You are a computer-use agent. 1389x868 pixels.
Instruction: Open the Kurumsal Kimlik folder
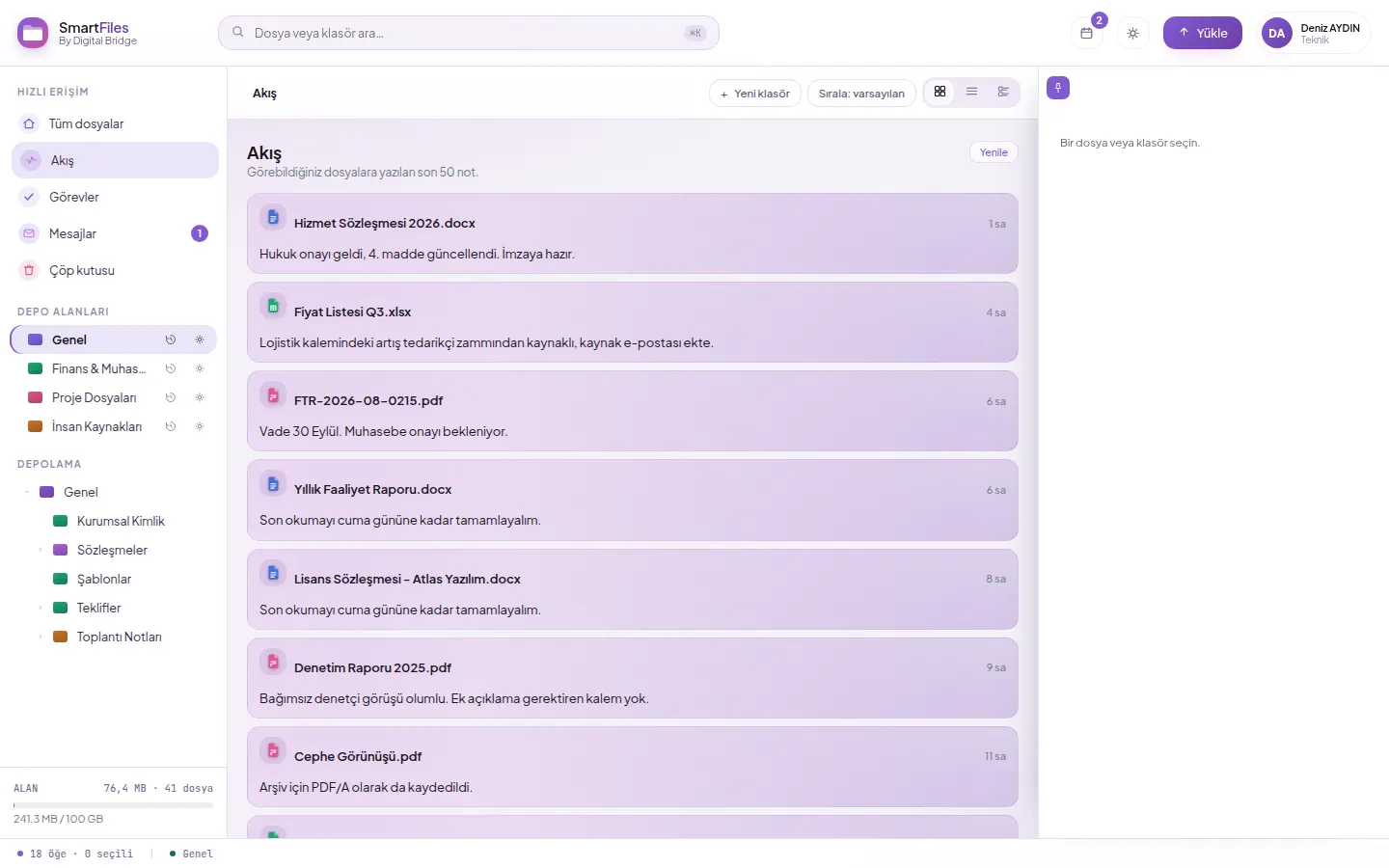121,521
